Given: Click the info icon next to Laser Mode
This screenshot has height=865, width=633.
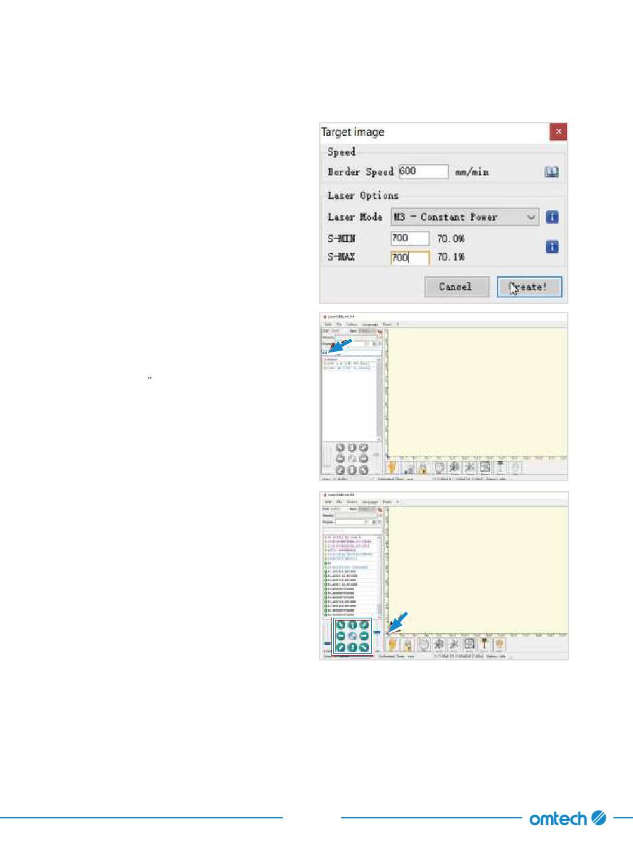Looking at the screenshot, I should [x=552, y=217].
